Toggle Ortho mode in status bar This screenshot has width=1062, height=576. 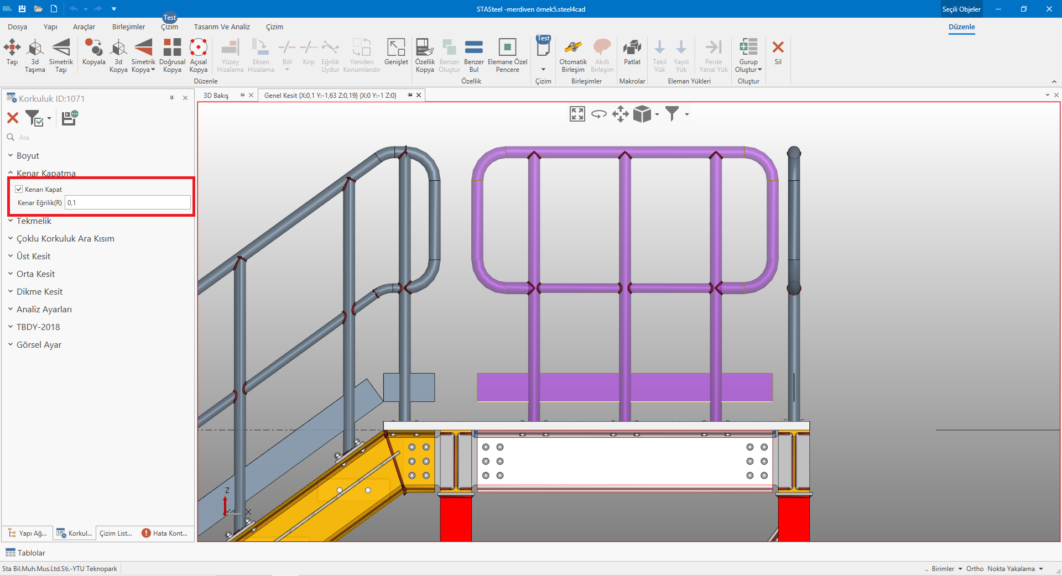(975, 569)
